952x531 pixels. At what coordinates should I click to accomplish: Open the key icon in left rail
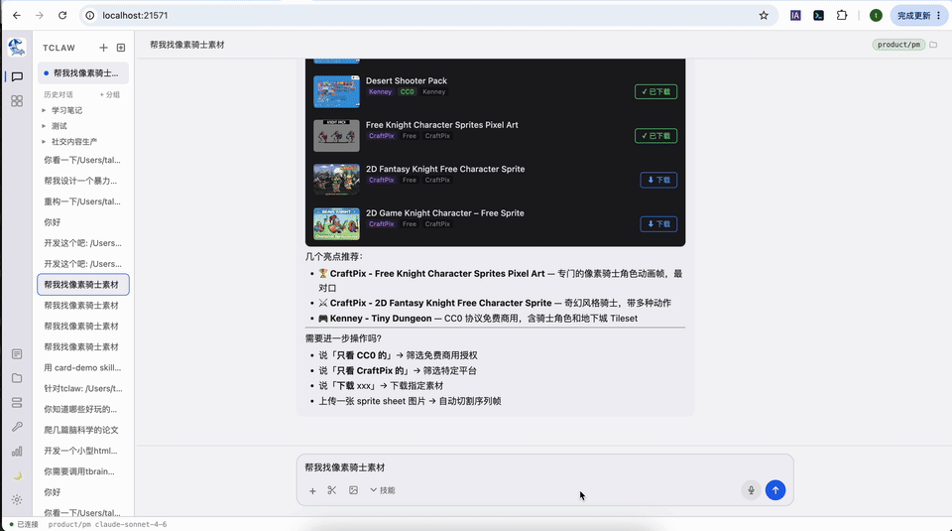click(x=17, y=427)
